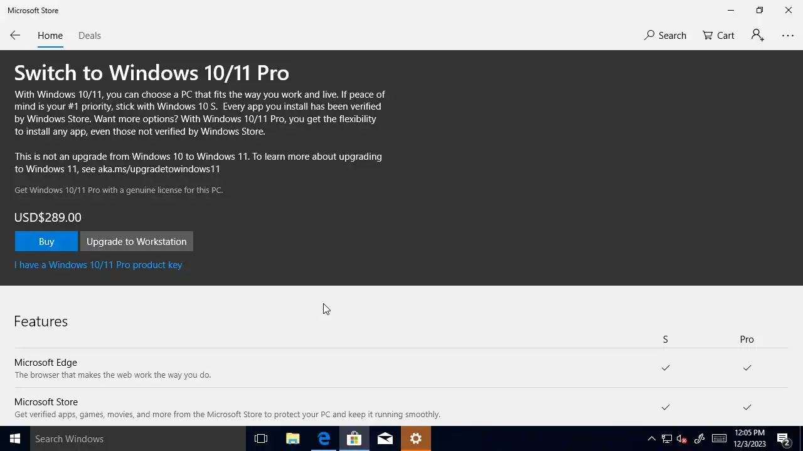
Task: Open the taskbar clock and date
Action: (x=750, y=438)
